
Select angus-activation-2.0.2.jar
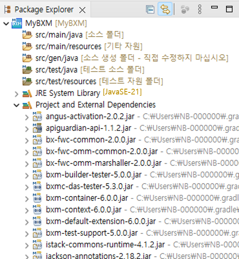pos(90,116)
